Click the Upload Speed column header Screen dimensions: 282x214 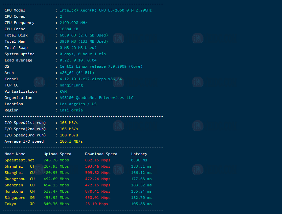[57, 154]
